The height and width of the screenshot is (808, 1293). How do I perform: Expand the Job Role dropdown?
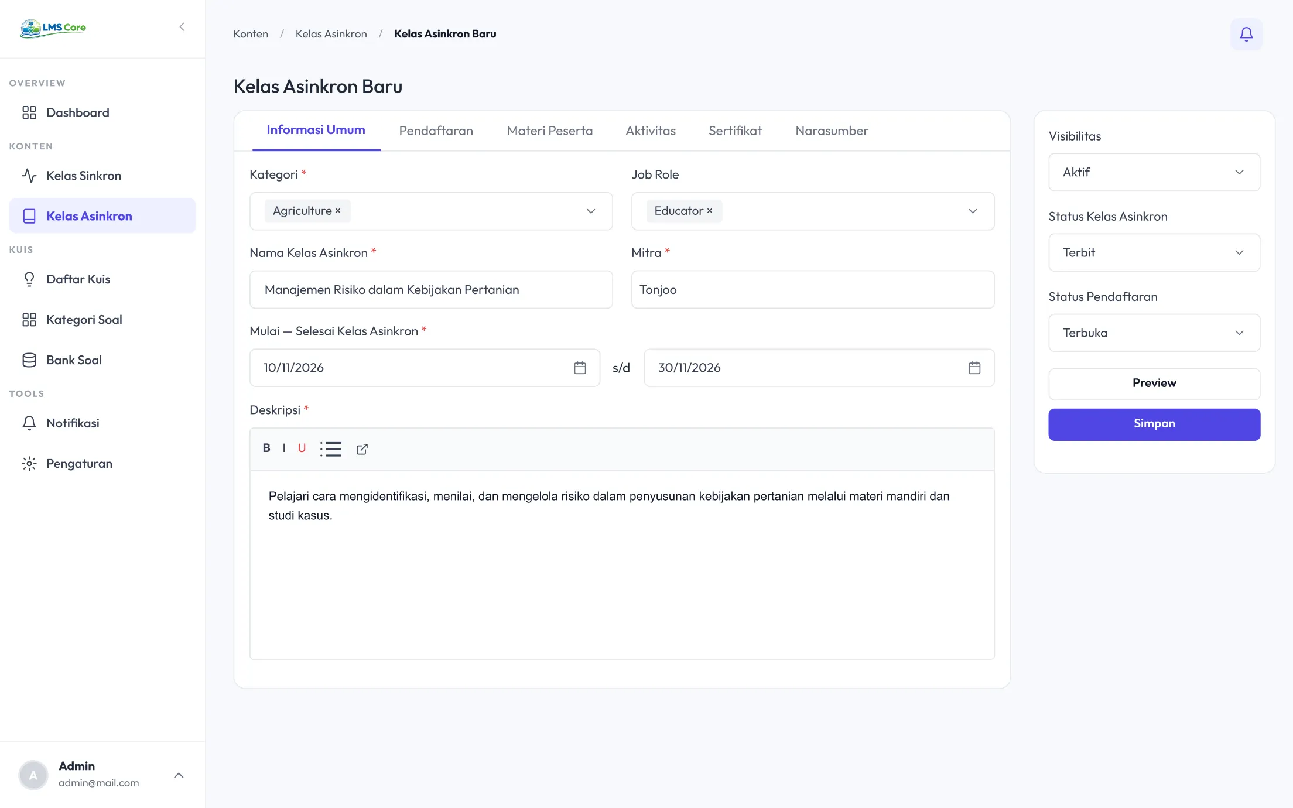[973, 211]
